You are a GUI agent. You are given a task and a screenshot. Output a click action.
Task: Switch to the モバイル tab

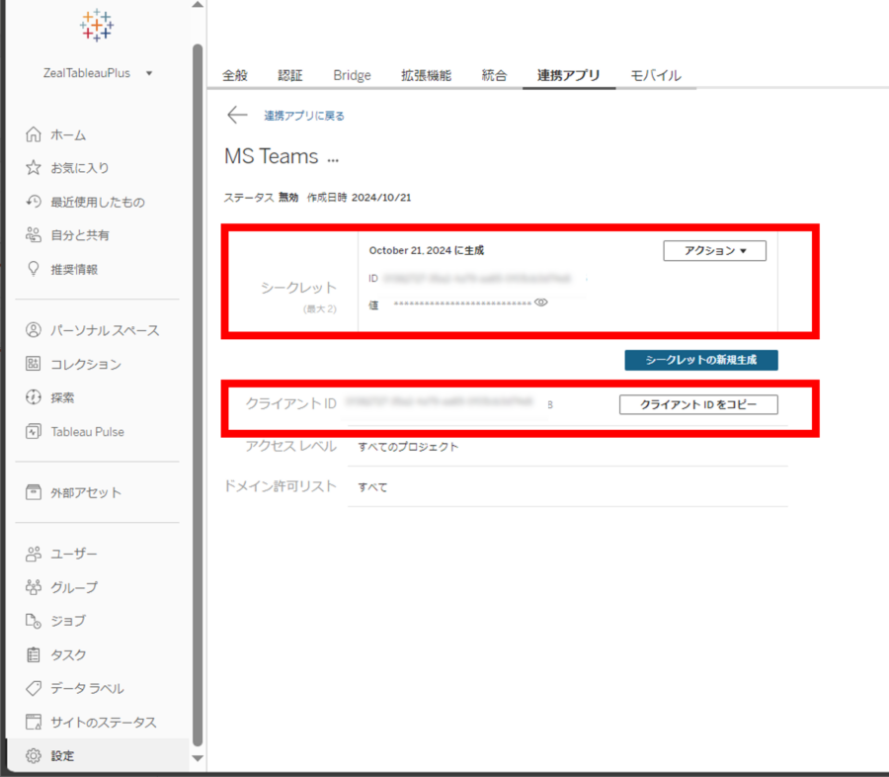point(656,75)
